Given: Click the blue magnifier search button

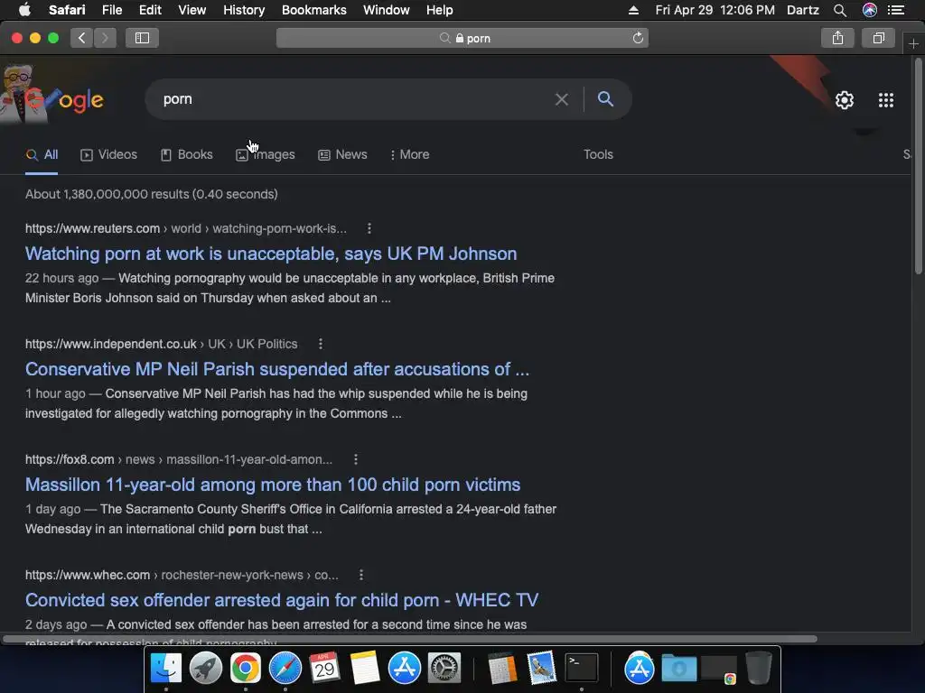Looking at the screenshot, I should click(x=605, y=99).
